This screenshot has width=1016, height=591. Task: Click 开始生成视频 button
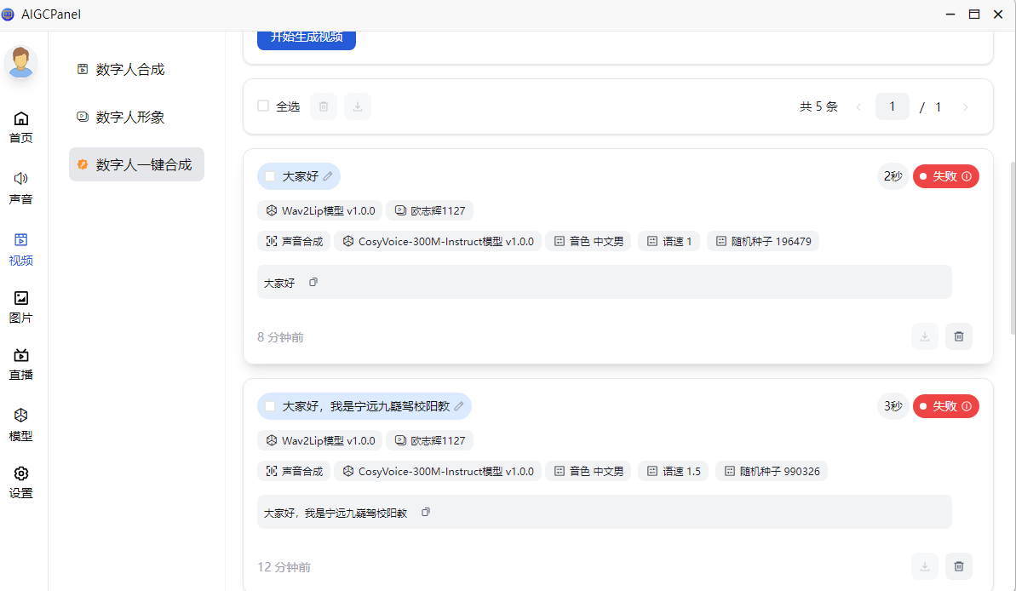point(307,37)
